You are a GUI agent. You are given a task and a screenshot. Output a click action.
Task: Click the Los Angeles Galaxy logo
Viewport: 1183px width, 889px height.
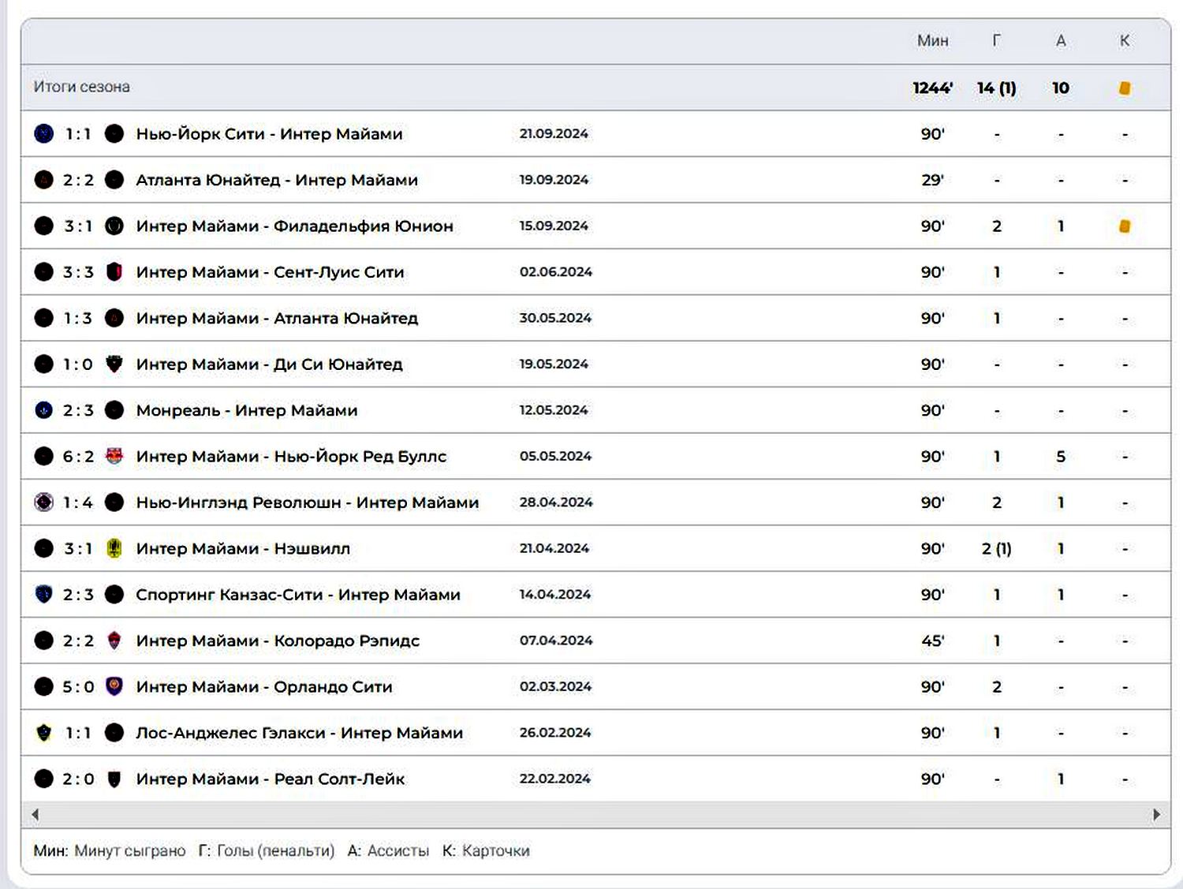pyautogui.click(x=44, y=733)
